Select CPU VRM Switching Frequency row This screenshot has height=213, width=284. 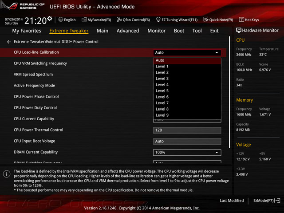[40, 63]
